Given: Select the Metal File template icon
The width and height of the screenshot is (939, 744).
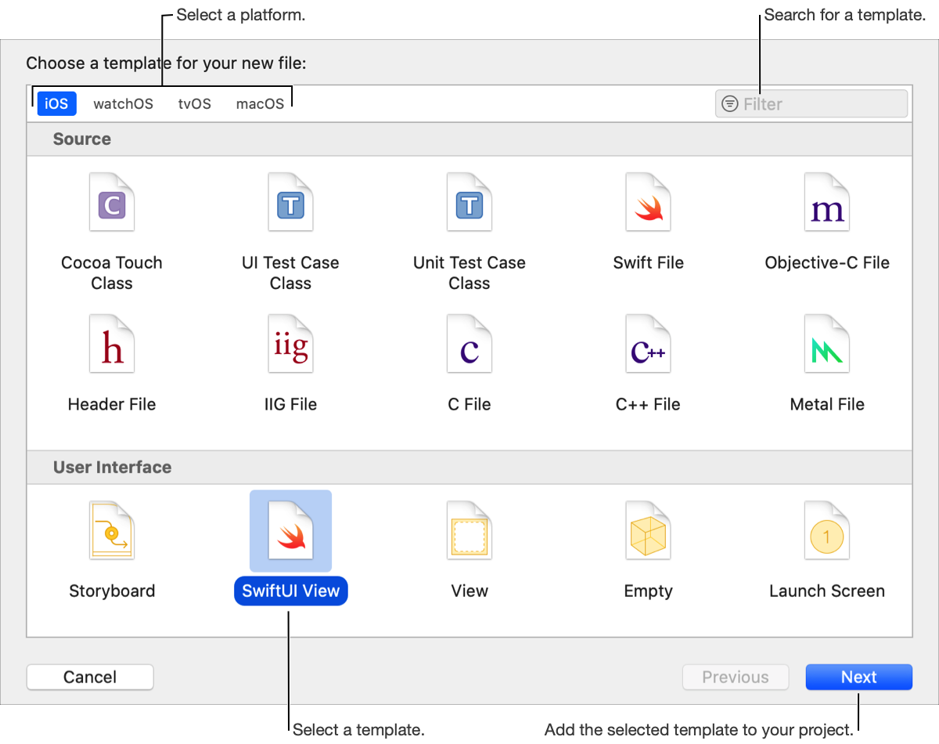Looking at the screenshot, I should [827, 345].
